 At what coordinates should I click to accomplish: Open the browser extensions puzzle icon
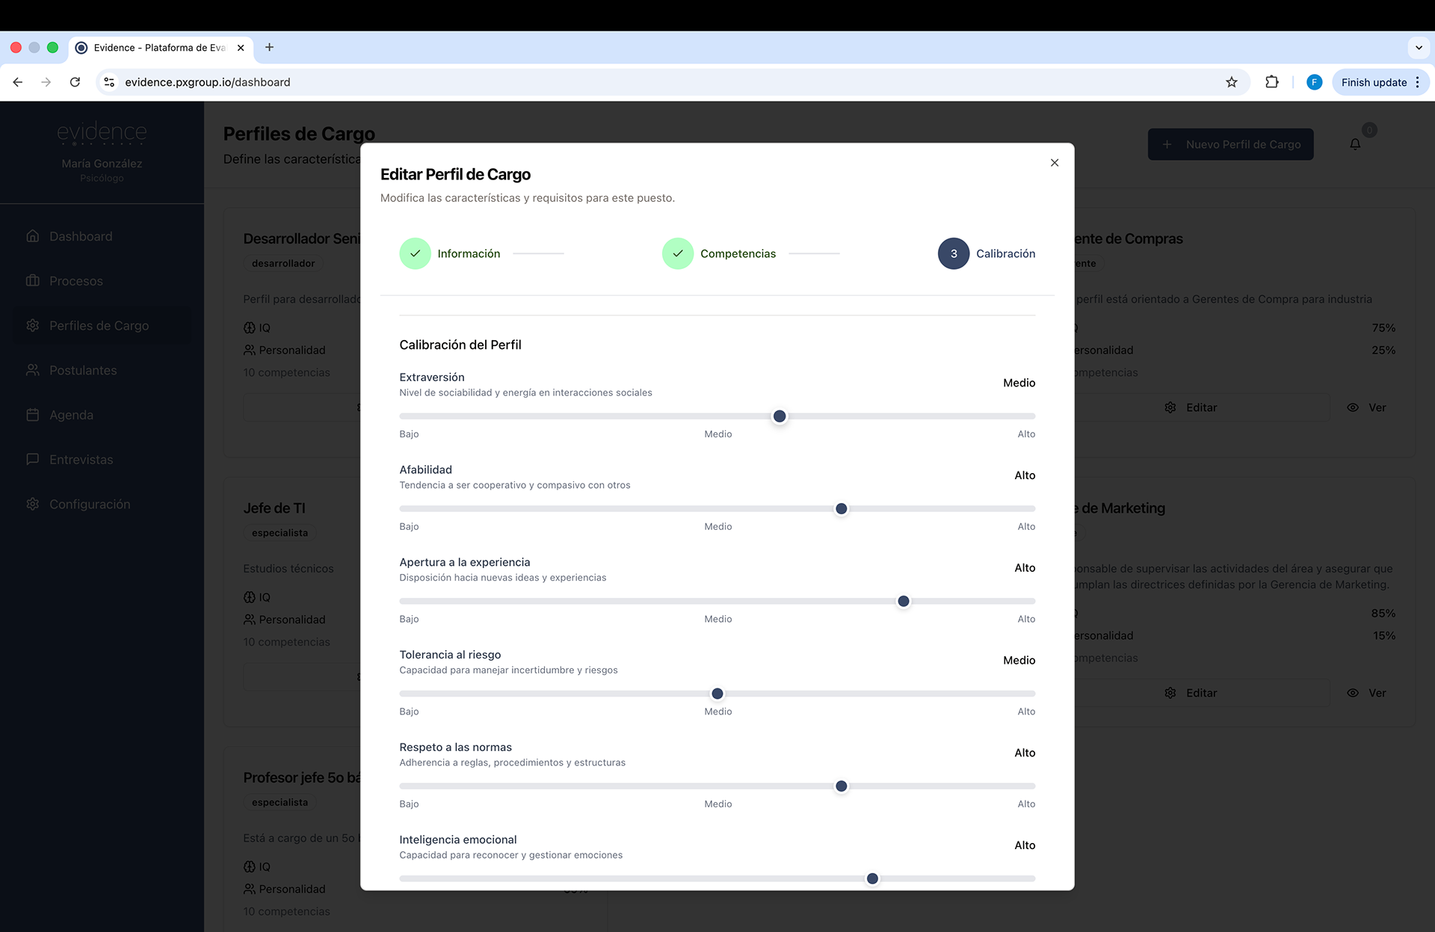[x=1271, y=82]
